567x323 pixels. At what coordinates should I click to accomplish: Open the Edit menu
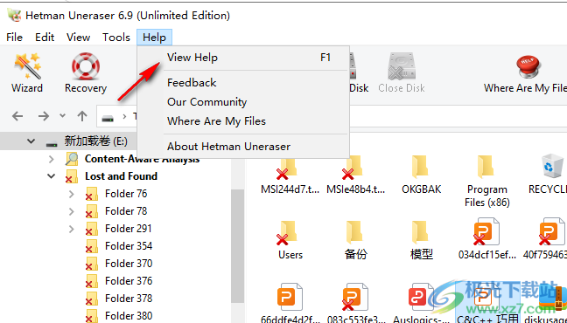tap(45, 38)
